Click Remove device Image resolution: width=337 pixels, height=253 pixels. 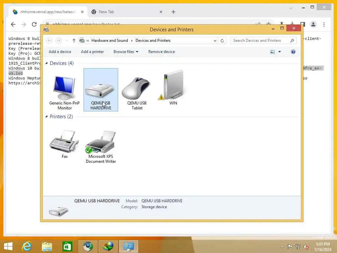point(161,52)
